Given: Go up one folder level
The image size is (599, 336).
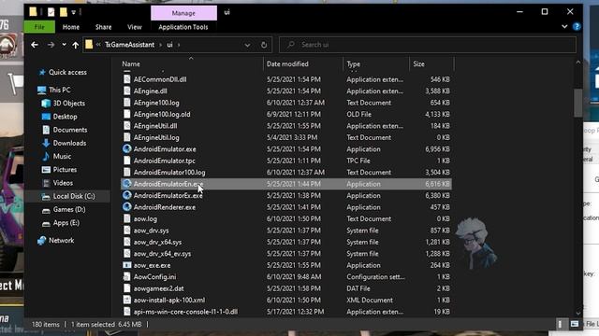Looking at the screenshot, I should 75,45.
